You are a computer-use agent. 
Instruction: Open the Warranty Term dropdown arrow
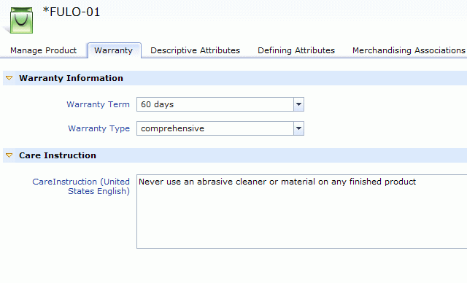pos(298,104)
